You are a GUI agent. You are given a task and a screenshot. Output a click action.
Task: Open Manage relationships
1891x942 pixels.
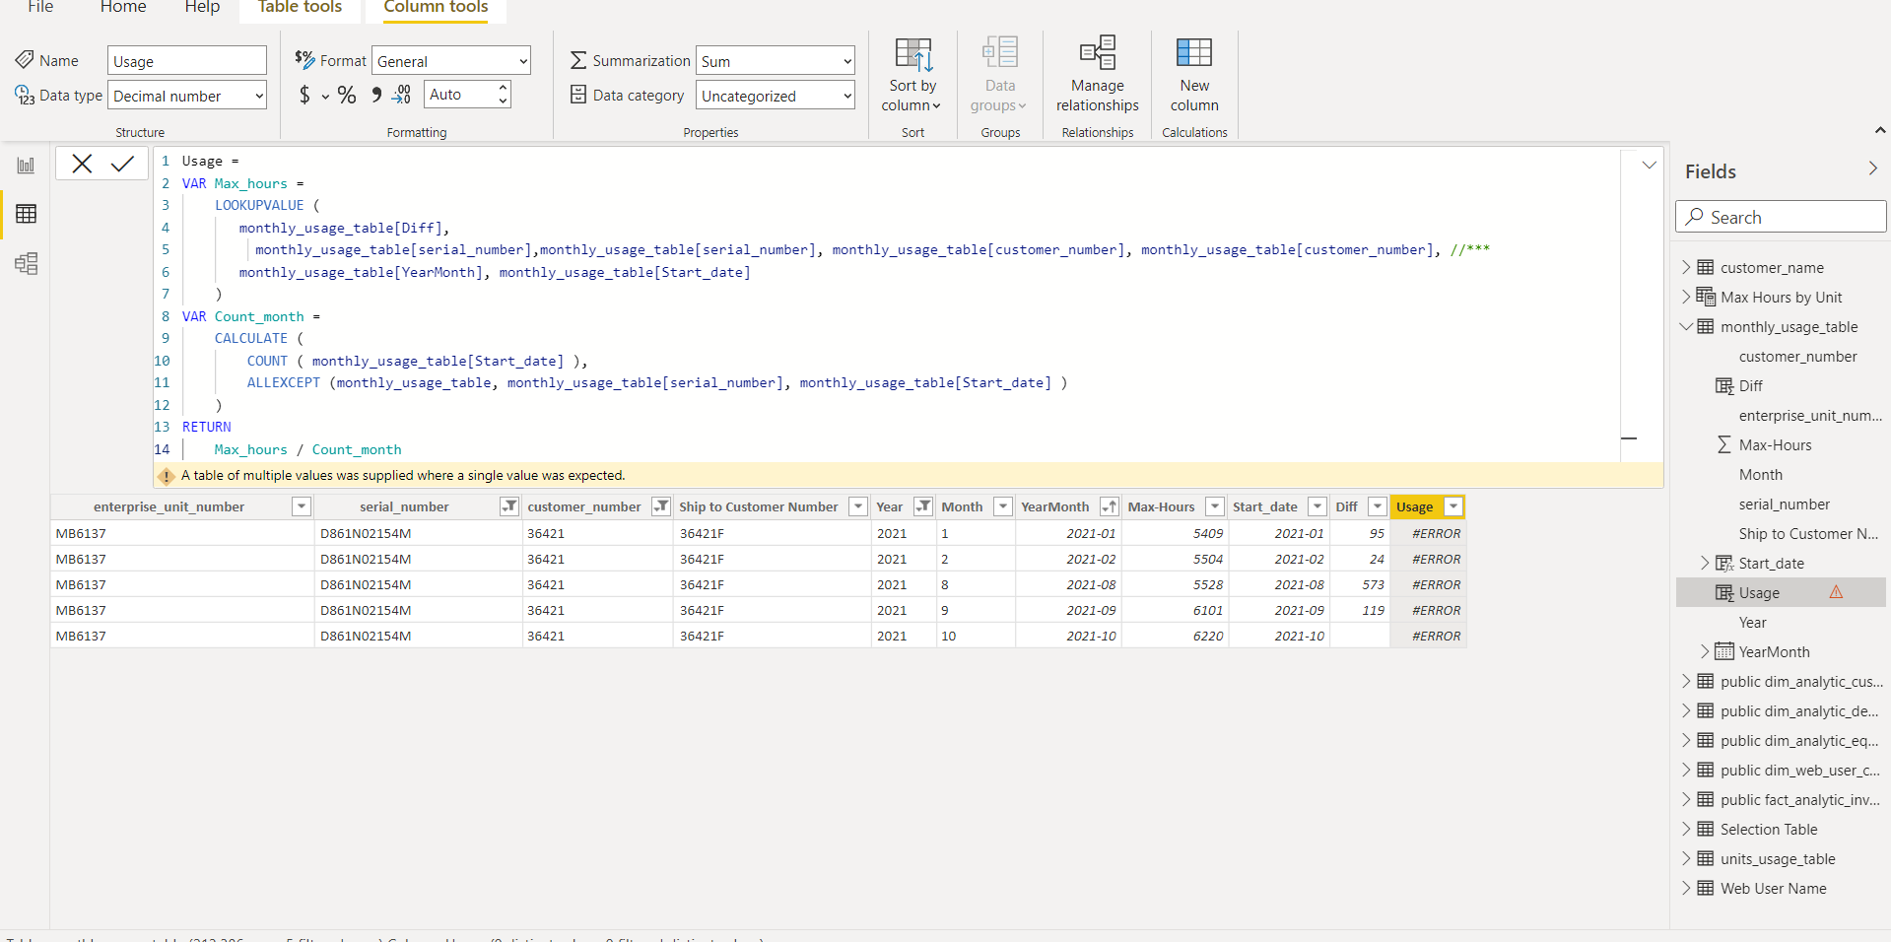tap(1097, 76)
